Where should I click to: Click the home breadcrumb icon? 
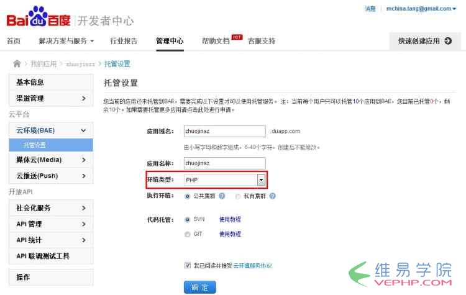tap(17, 63)
